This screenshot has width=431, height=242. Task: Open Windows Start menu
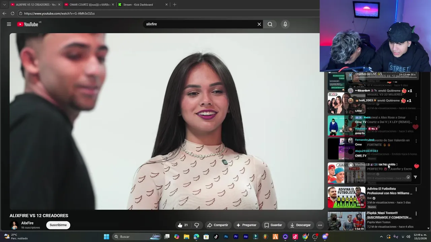coord(106,237)
